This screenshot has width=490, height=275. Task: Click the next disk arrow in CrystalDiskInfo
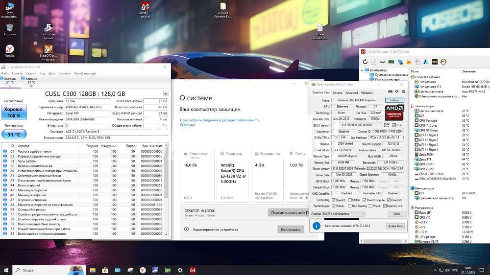pyautogui.click(x=166, y=93)
